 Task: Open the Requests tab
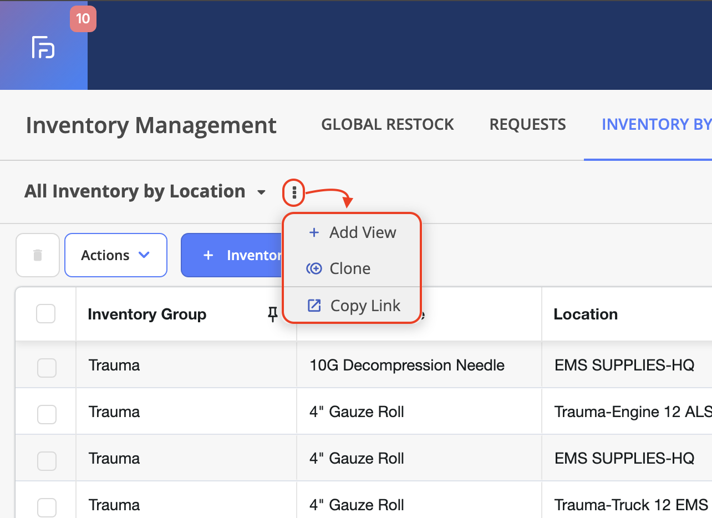coord(527,124)
